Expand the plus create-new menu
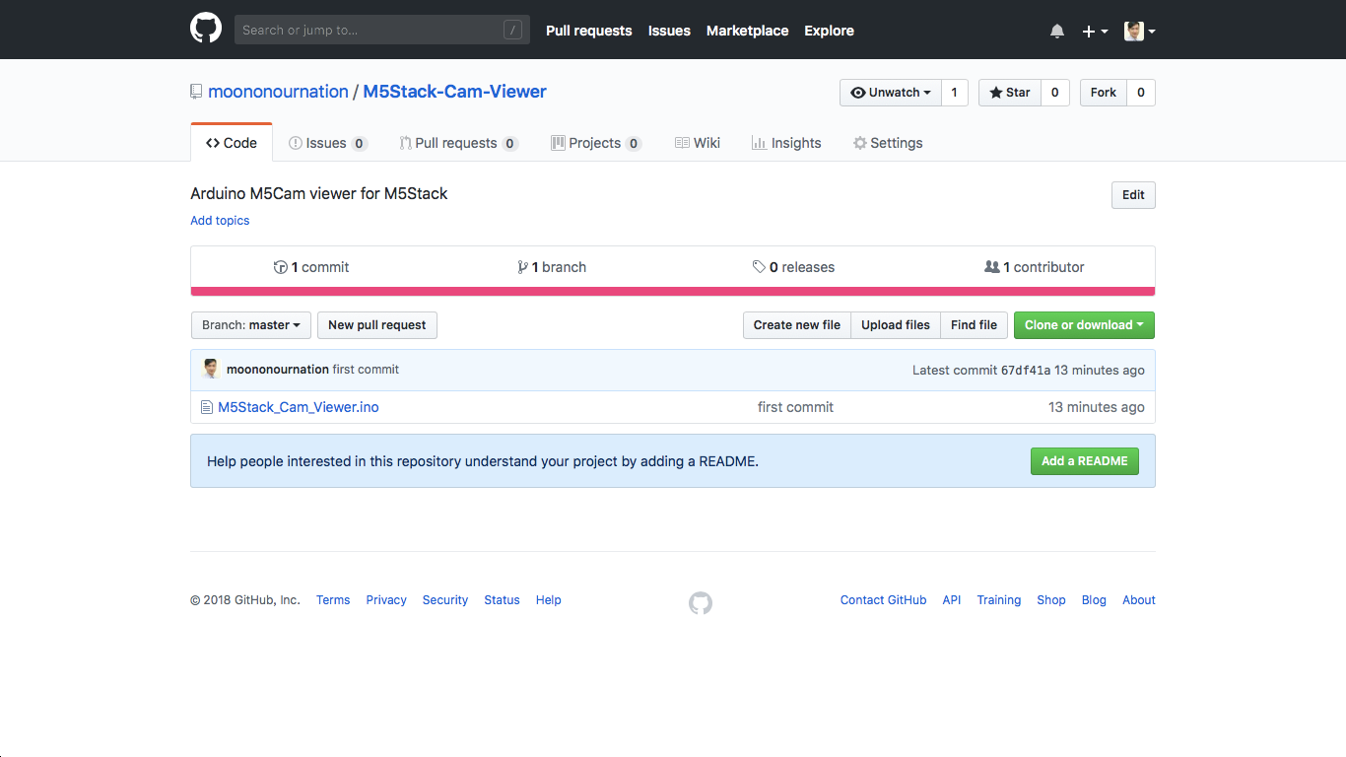 click(1095, 31)
